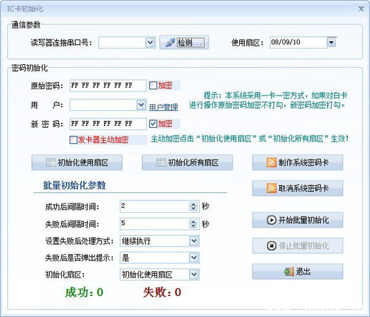
Task: Click 初始化所有扇区 button
Action: (187, 162)
